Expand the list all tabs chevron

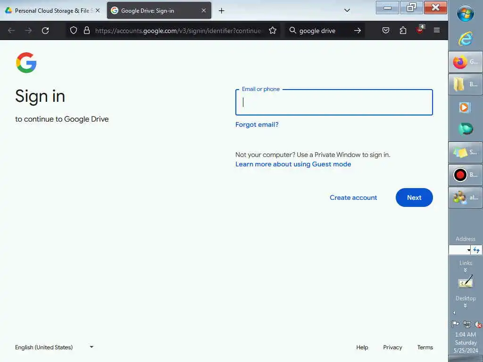click(x=347, y=10)
